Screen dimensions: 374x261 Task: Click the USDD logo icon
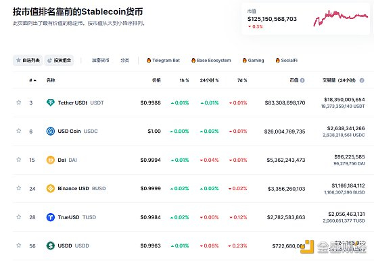50,245
